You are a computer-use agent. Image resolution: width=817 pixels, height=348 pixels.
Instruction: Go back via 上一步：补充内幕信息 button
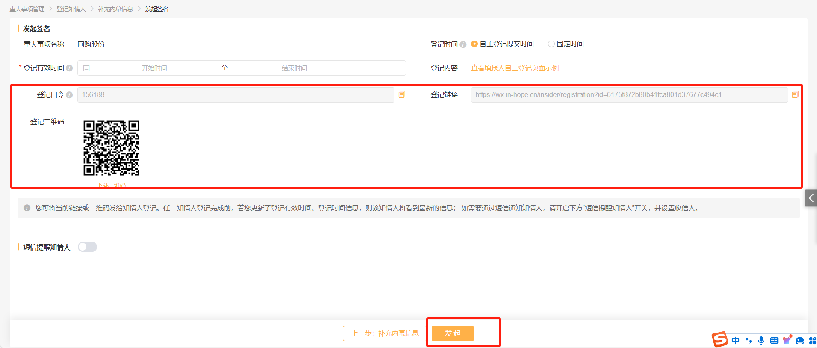click(x=385, y=333)
